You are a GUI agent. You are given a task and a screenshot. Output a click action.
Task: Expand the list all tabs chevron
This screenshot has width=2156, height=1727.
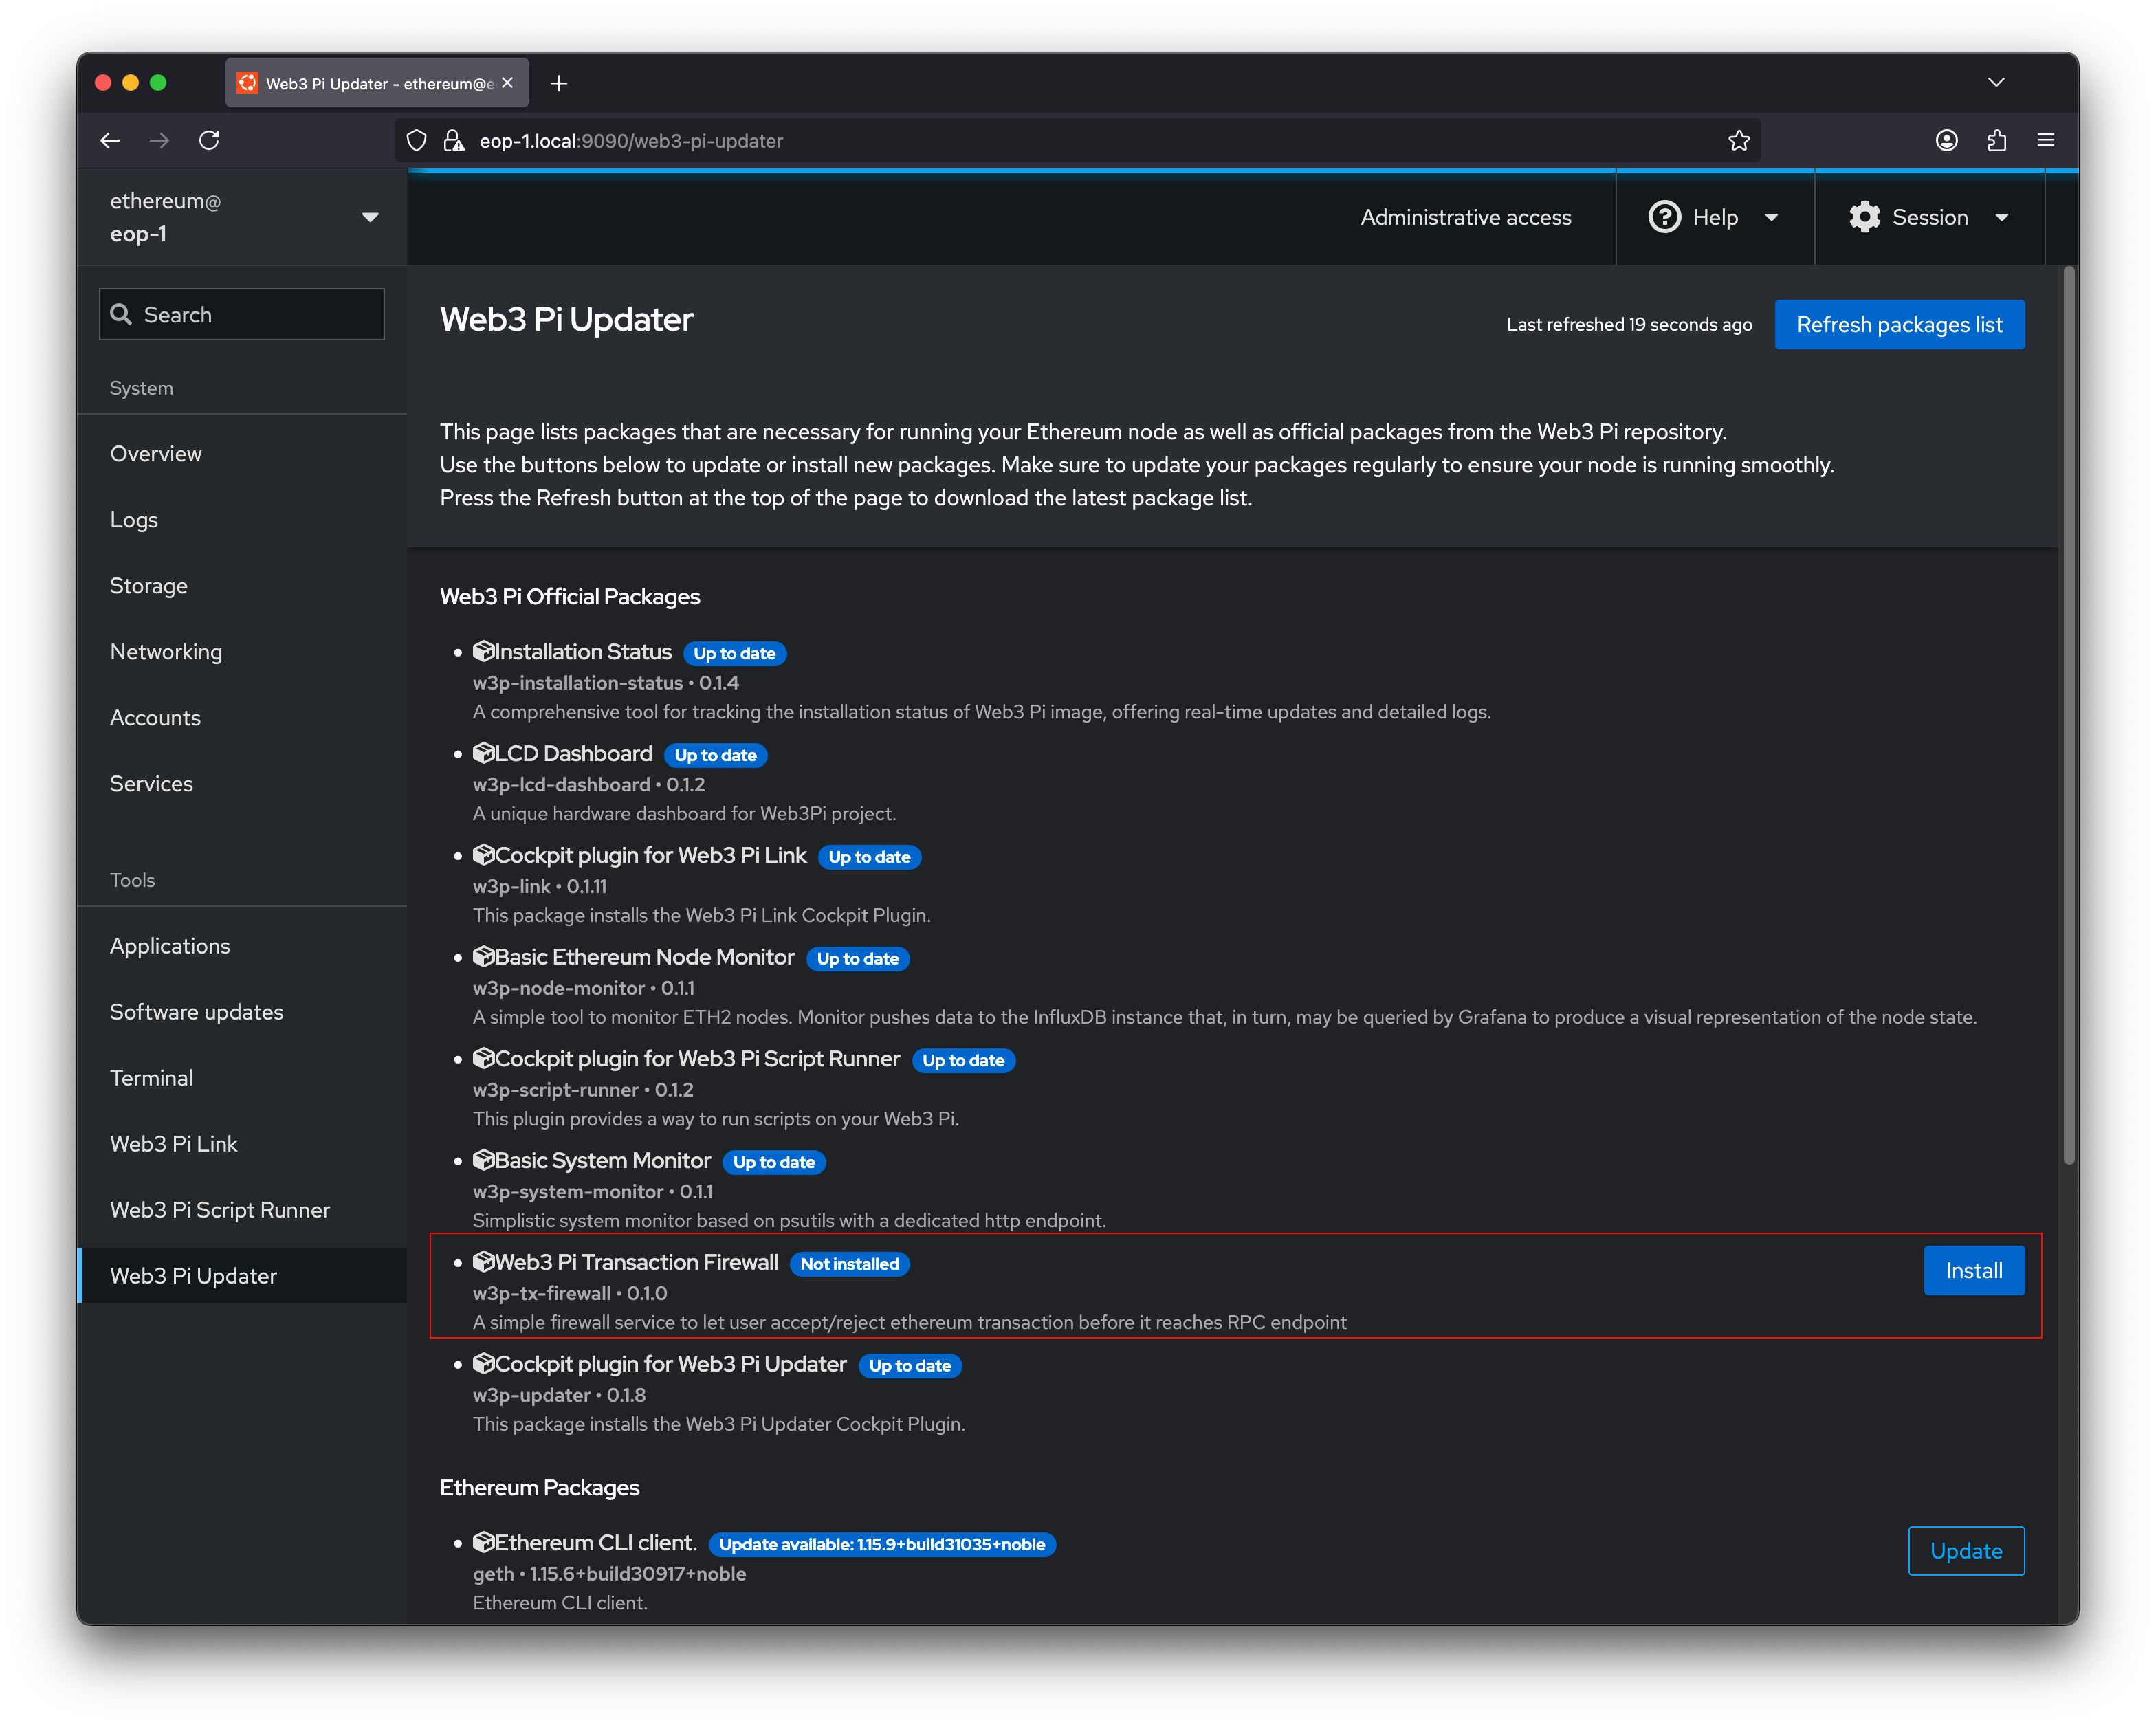tap(1996, 82)
